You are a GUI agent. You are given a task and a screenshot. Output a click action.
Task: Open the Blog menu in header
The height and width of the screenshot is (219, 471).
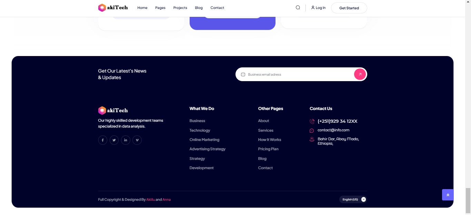pyautogui.click(x=199, y=8)
